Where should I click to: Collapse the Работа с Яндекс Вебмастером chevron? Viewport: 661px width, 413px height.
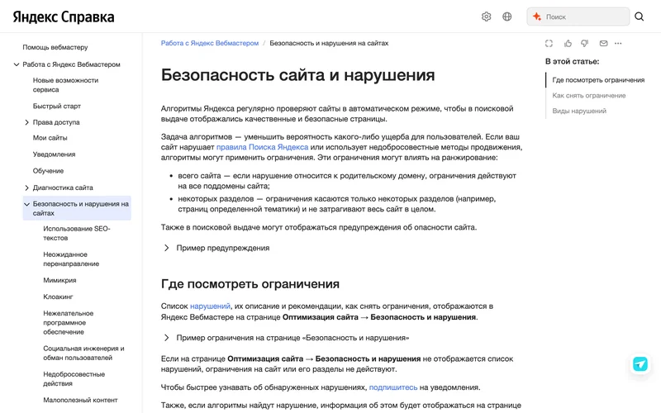17,64
